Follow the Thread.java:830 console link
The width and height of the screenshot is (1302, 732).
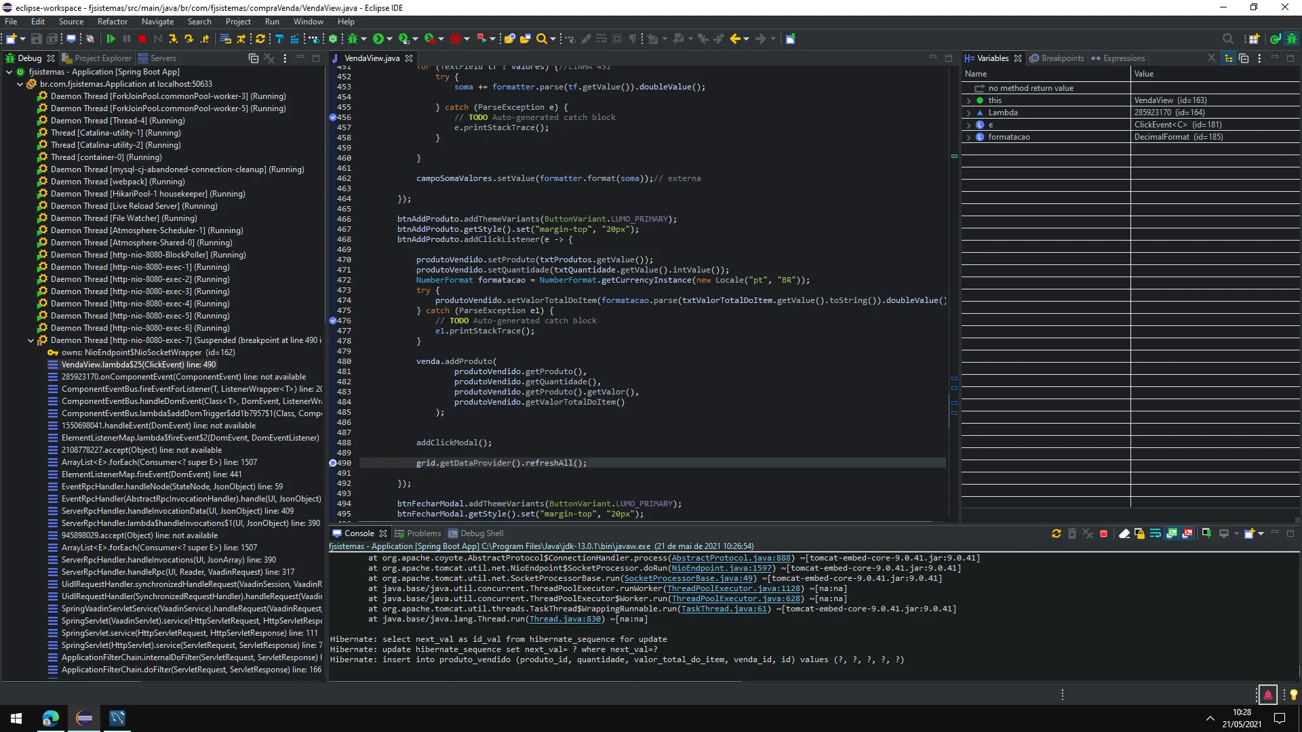tap(565, 619)
